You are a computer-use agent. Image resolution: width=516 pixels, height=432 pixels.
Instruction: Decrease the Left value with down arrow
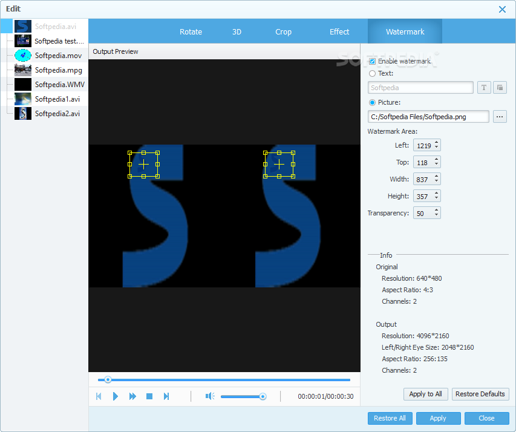pyautogui.click(x=436, y=148)
